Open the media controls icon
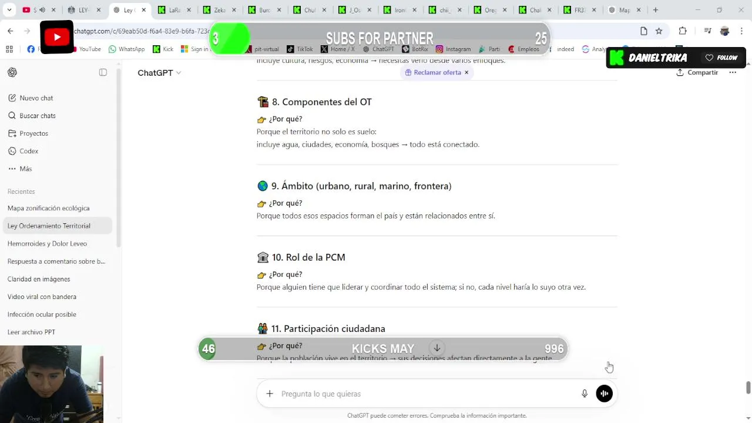This screenshot has width=752, height=423. click(x=707, y=31)
